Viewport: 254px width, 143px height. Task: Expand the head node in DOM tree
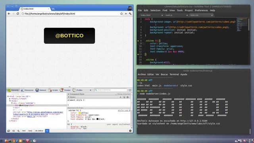[10, 99]
